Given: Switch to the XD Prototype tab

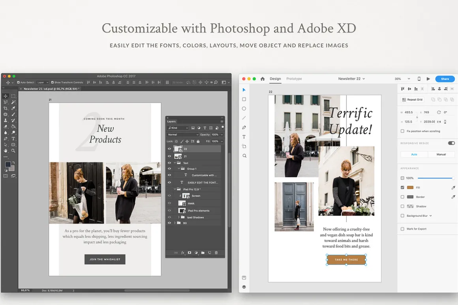Looking at the screenshot, I should point(294,79).
